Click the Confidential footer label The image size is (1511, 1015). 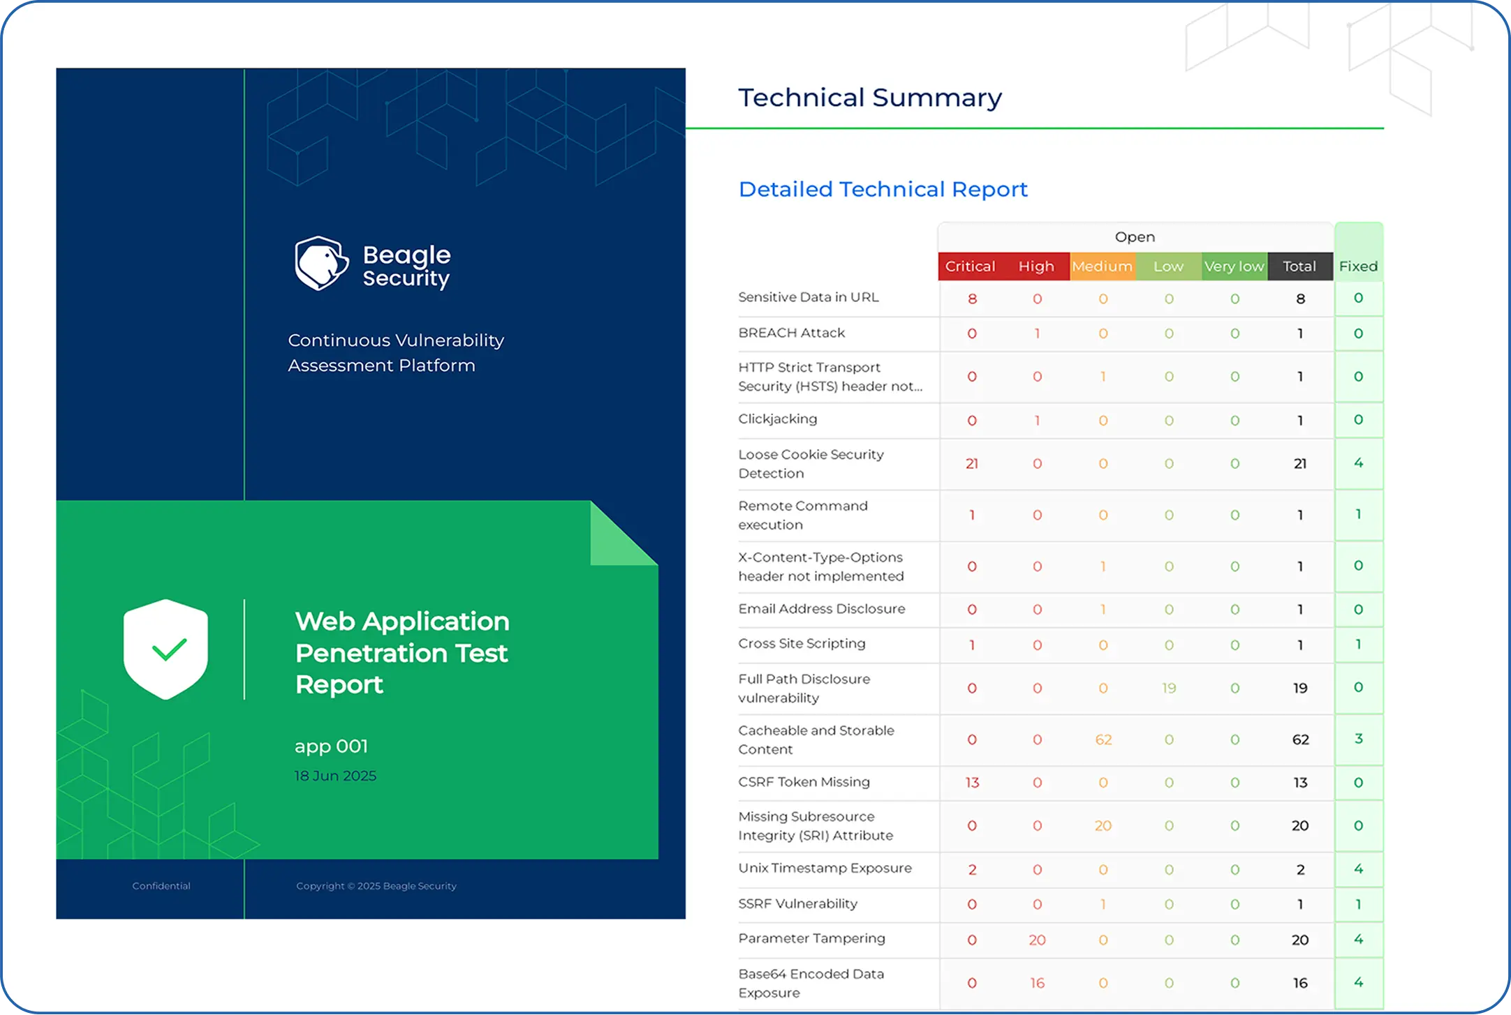pos(161,886)
